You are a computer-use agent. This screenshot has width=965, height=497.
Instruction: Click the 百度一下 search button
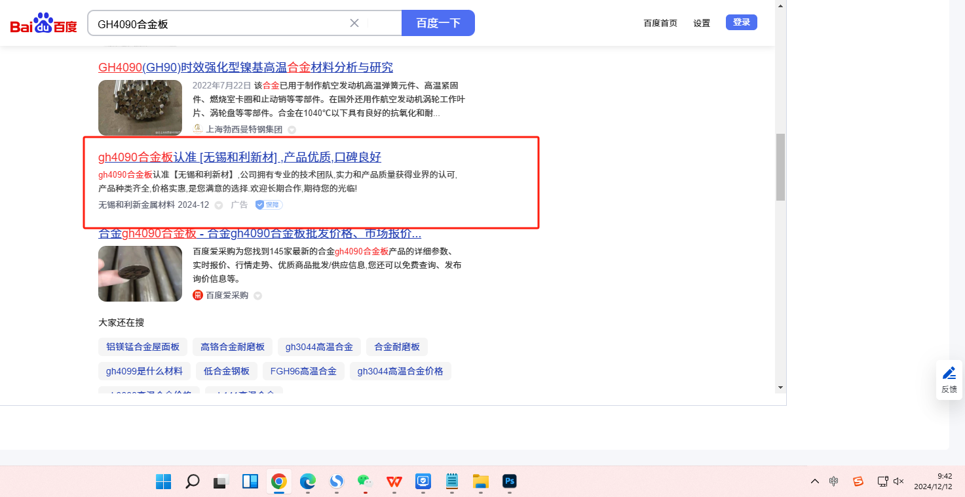pyautogui.click(x=438, y=23)
